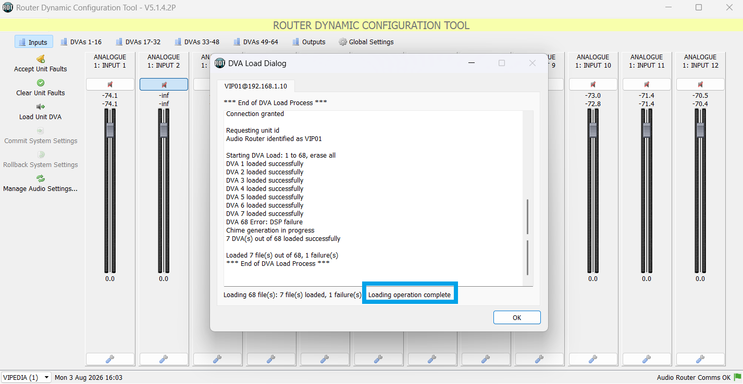Image resolution: width=743 pixels, height=384 pixels.
Task: Switch to the DVAs 1-16 tab
Action: point(81,42)
